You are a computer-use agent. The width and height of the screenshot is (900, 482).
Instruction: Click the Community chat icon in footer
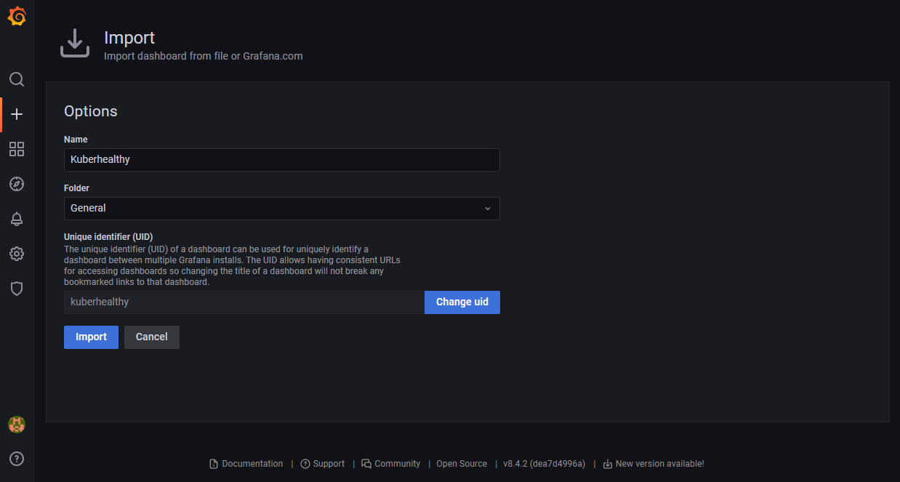366,464
